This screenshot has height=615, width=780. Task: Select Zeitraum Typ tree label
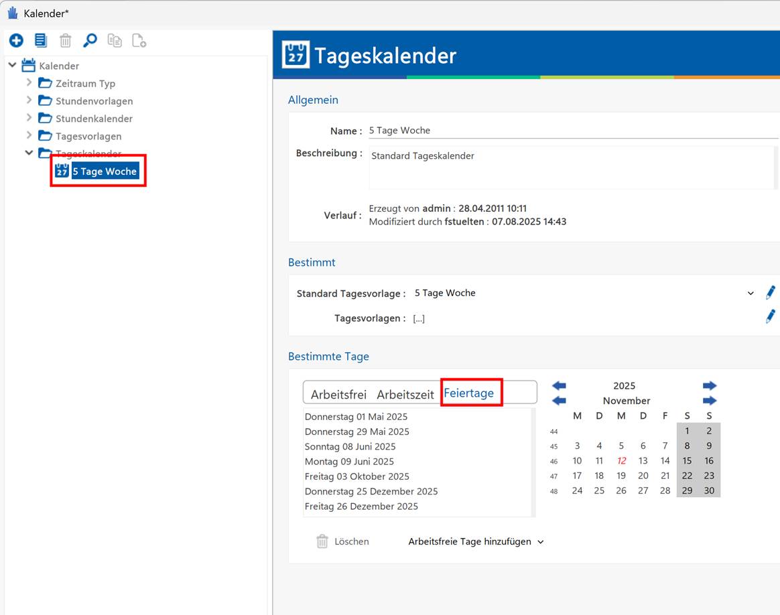coord(85,84)
